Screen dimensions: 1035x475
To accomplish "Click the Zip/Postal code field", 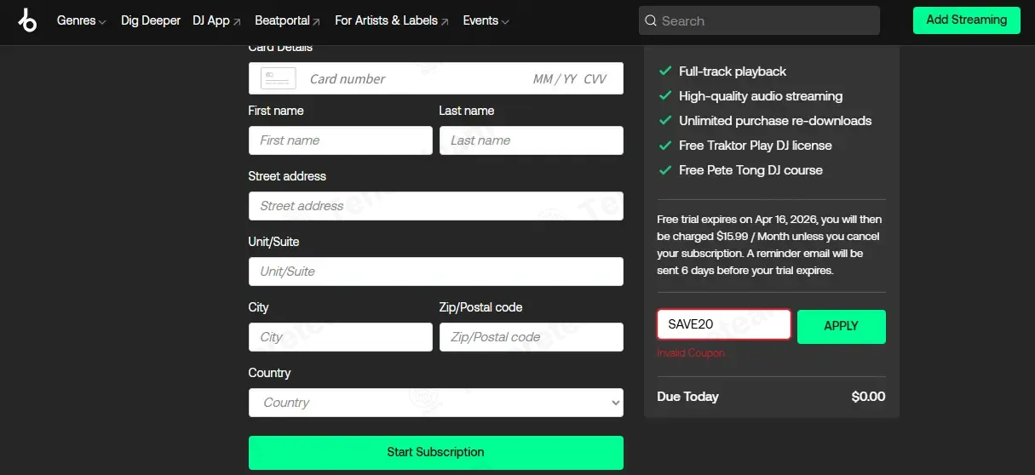I will point(531,337).
